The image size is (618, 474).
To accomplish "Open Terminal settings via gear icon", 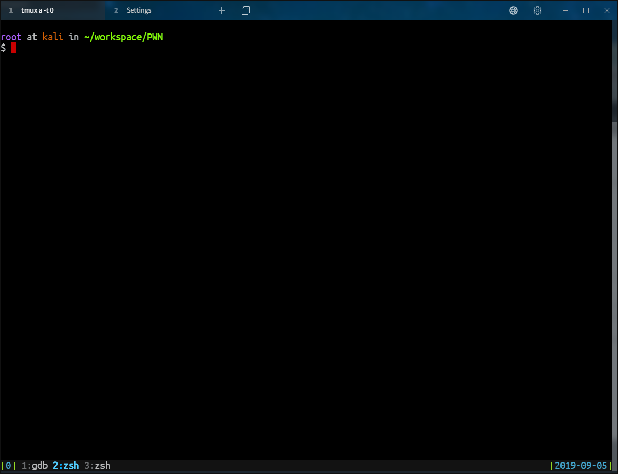I will [x=537, y=10].
